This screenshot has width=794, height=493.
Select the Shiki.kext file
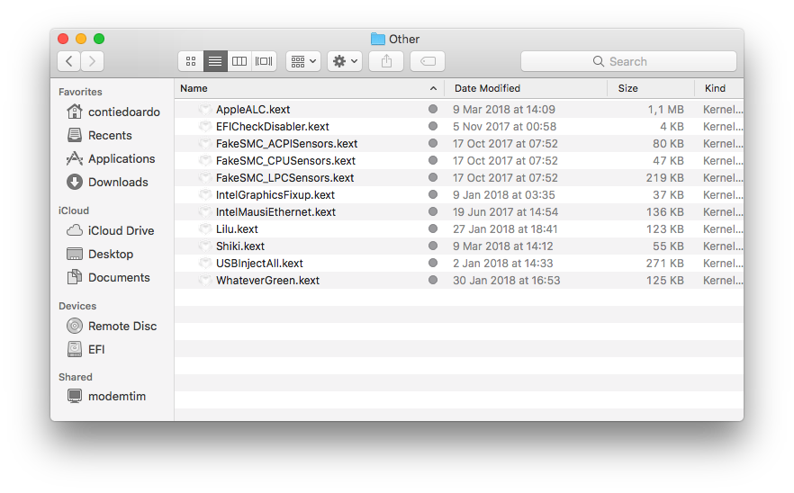(x=240, y=246)
